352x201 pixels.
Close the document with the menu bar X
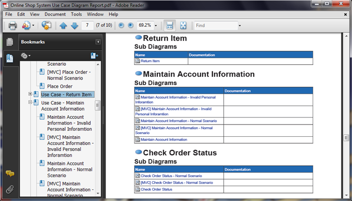(x=345, y=15)
